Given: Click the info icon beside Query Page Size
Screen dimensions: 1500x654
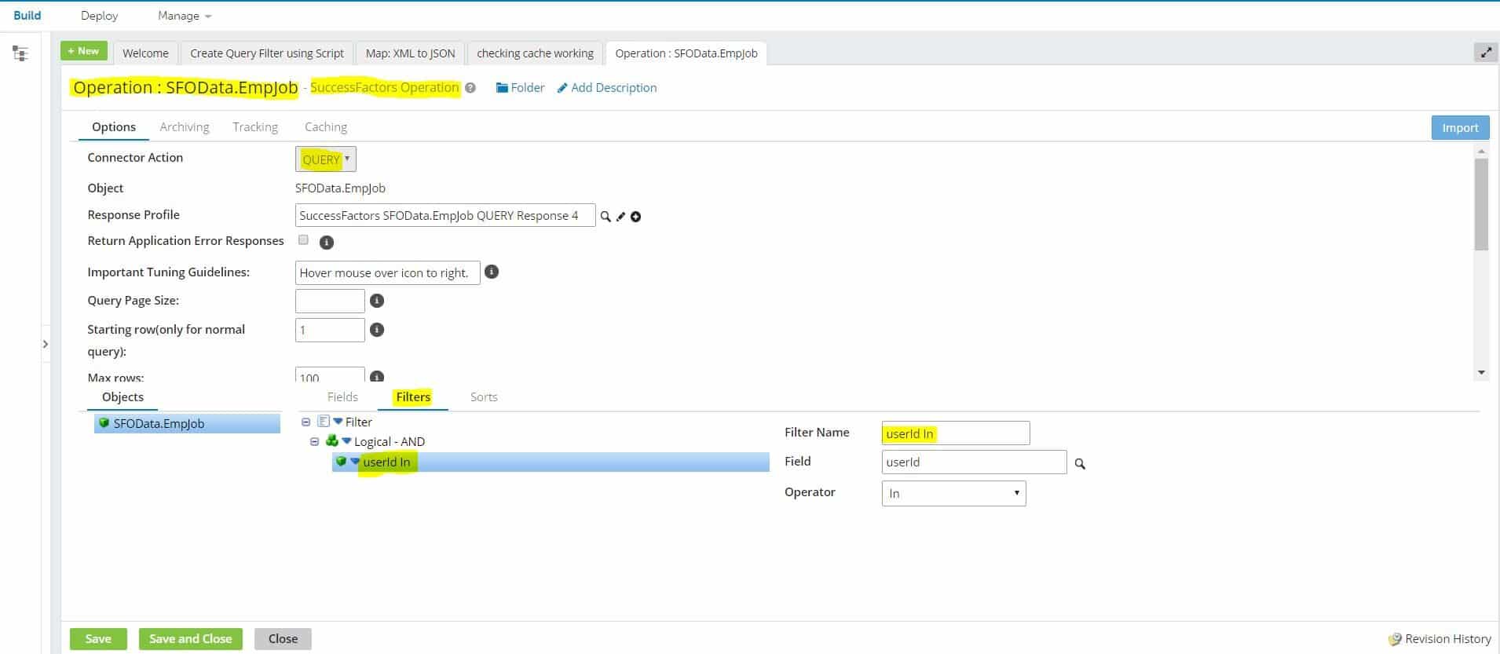Looking at the screenshot, I should [x=377, y=301].
